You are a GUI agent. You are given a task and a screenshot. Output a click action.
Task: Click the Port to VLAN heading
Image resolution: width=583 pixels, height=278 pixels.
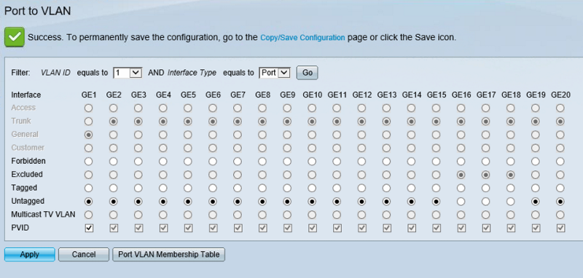click(38, 11)
